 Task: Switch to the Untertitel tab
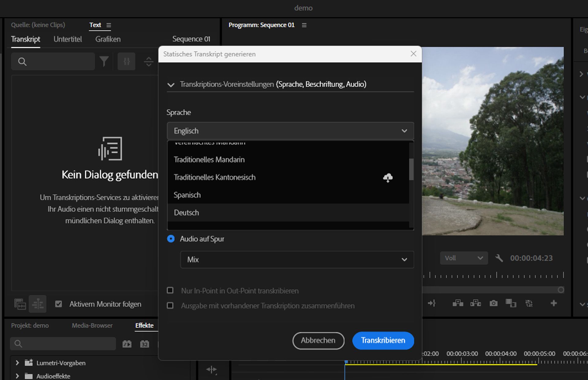[x=68, y=39]
